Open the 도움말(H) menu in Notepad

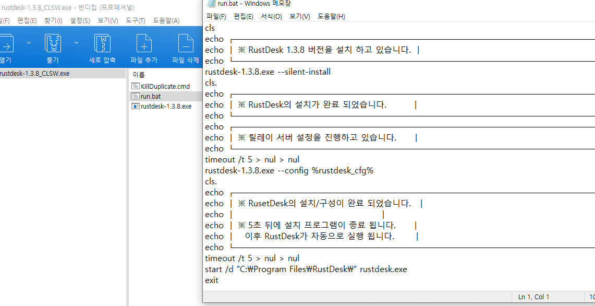click(x=331, y=16)
